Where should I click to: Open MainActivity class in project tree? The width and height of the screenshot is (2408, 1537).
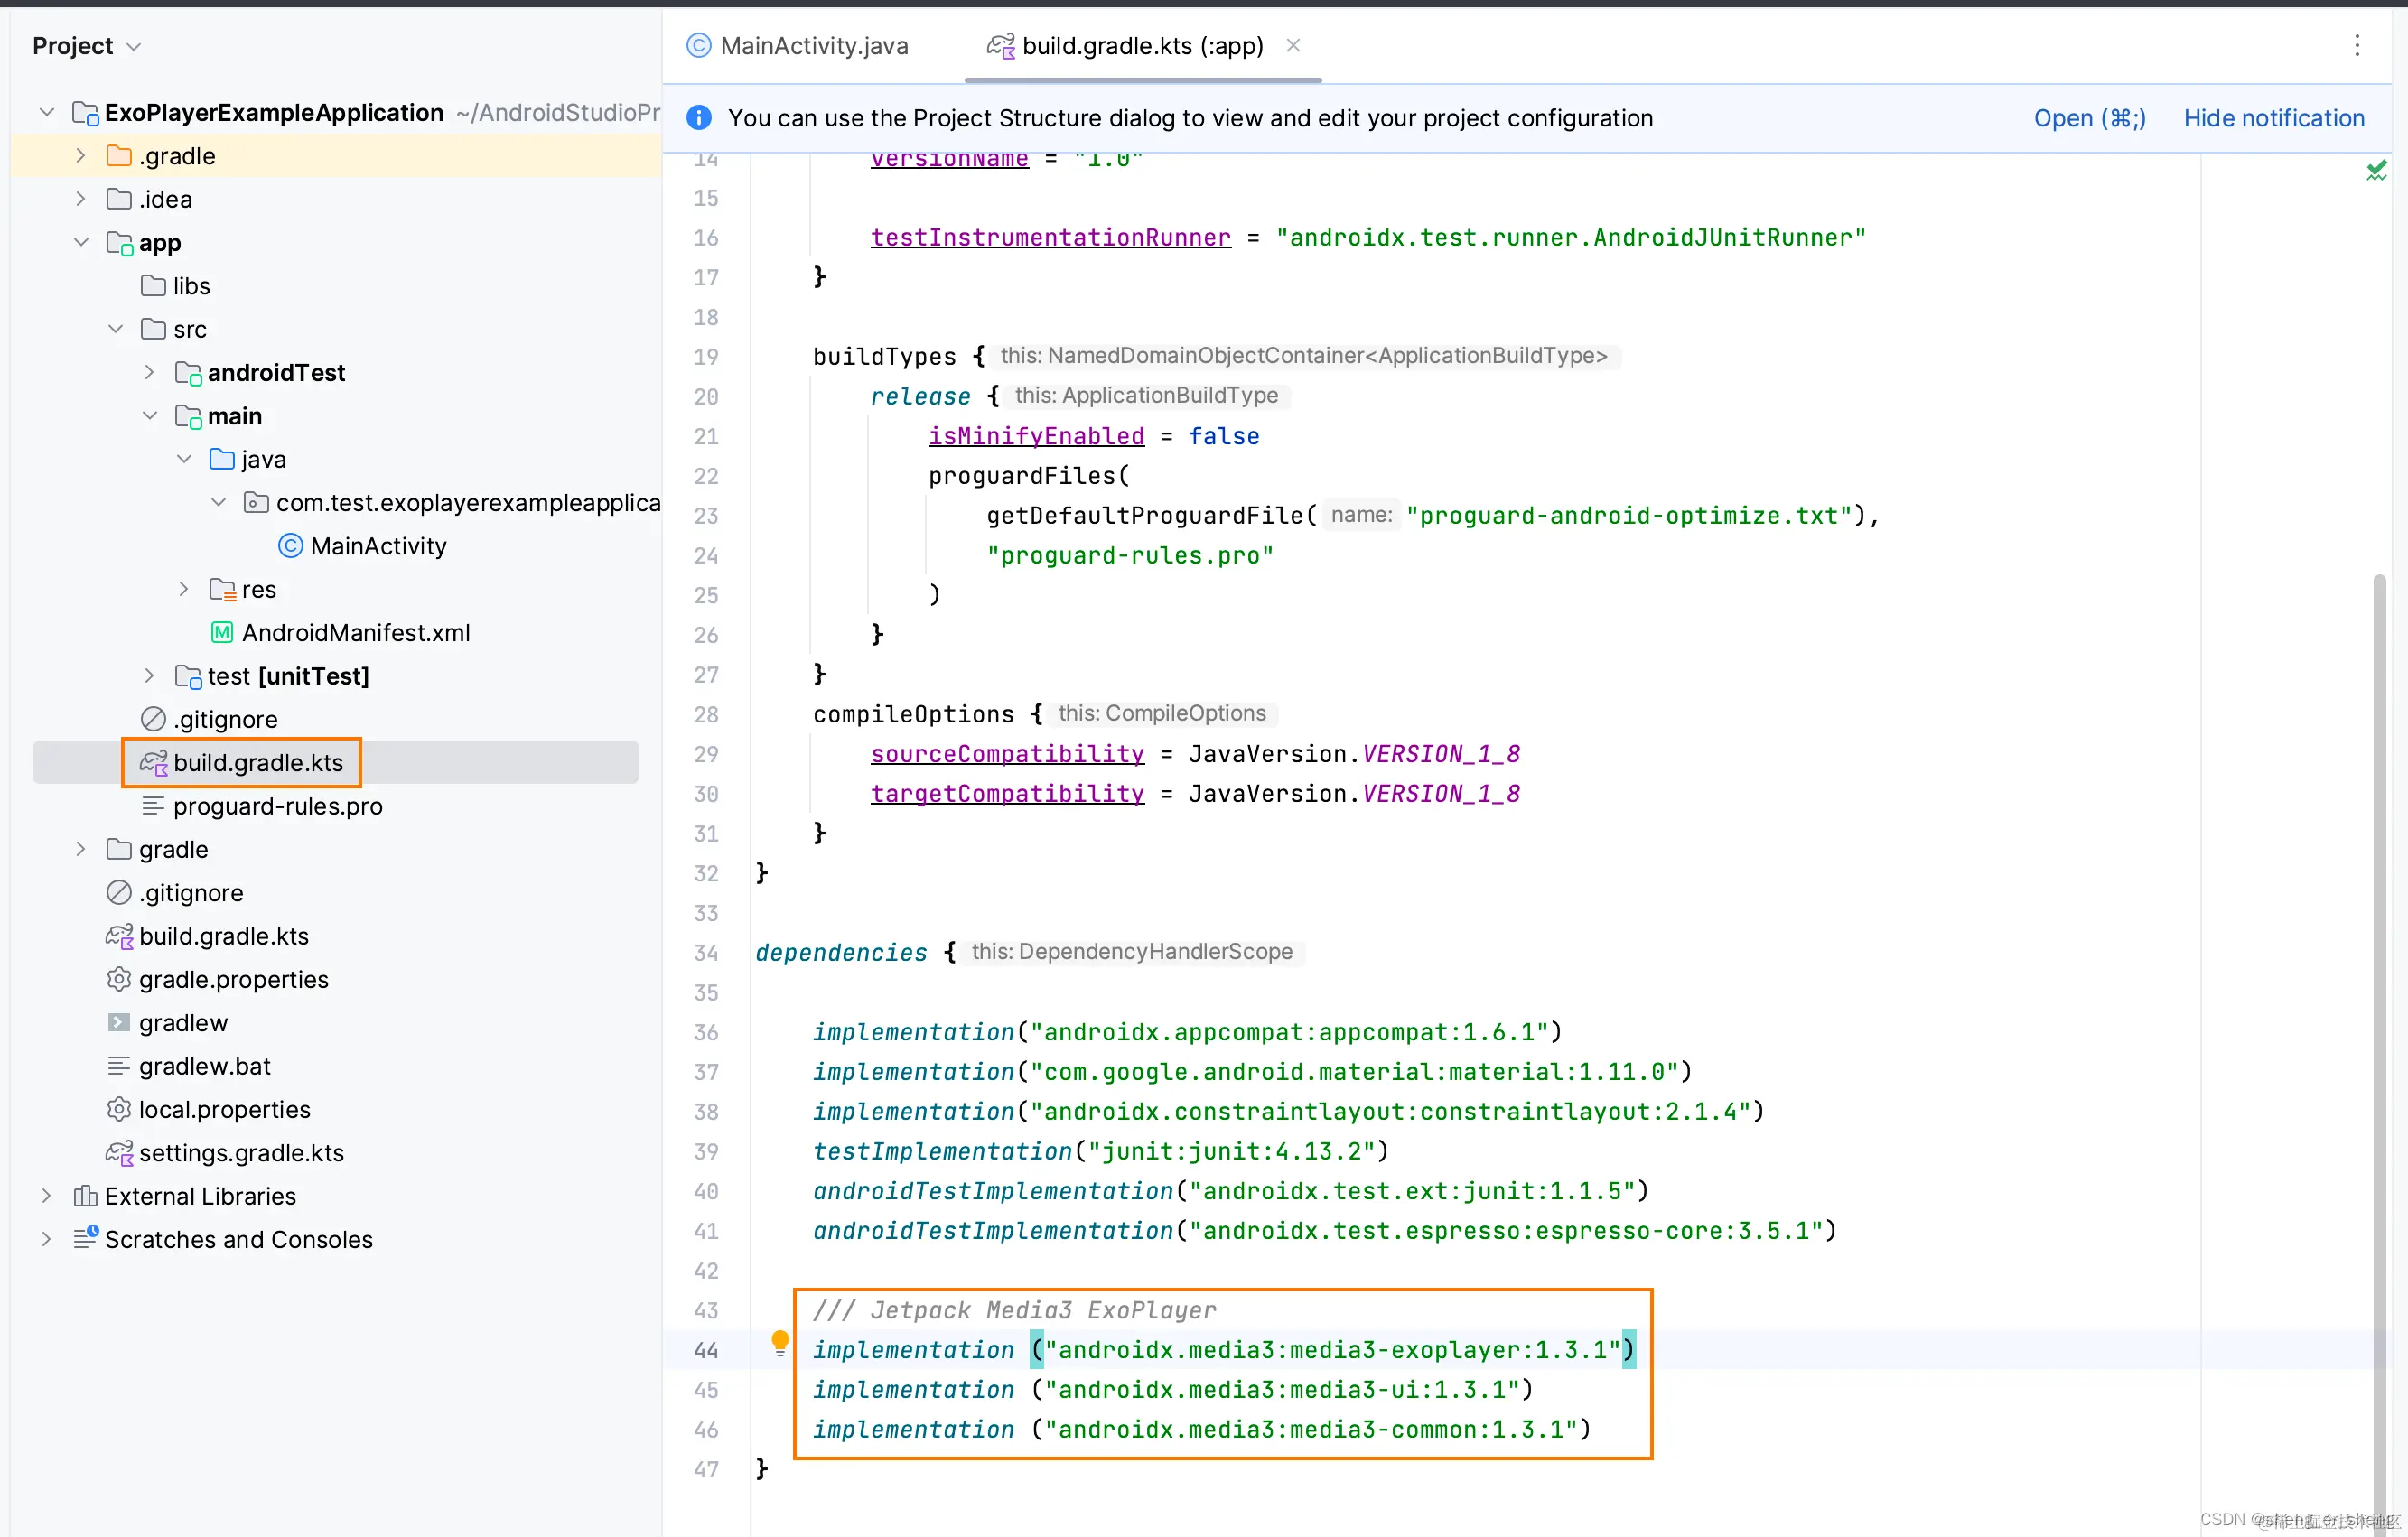[377, 546]
